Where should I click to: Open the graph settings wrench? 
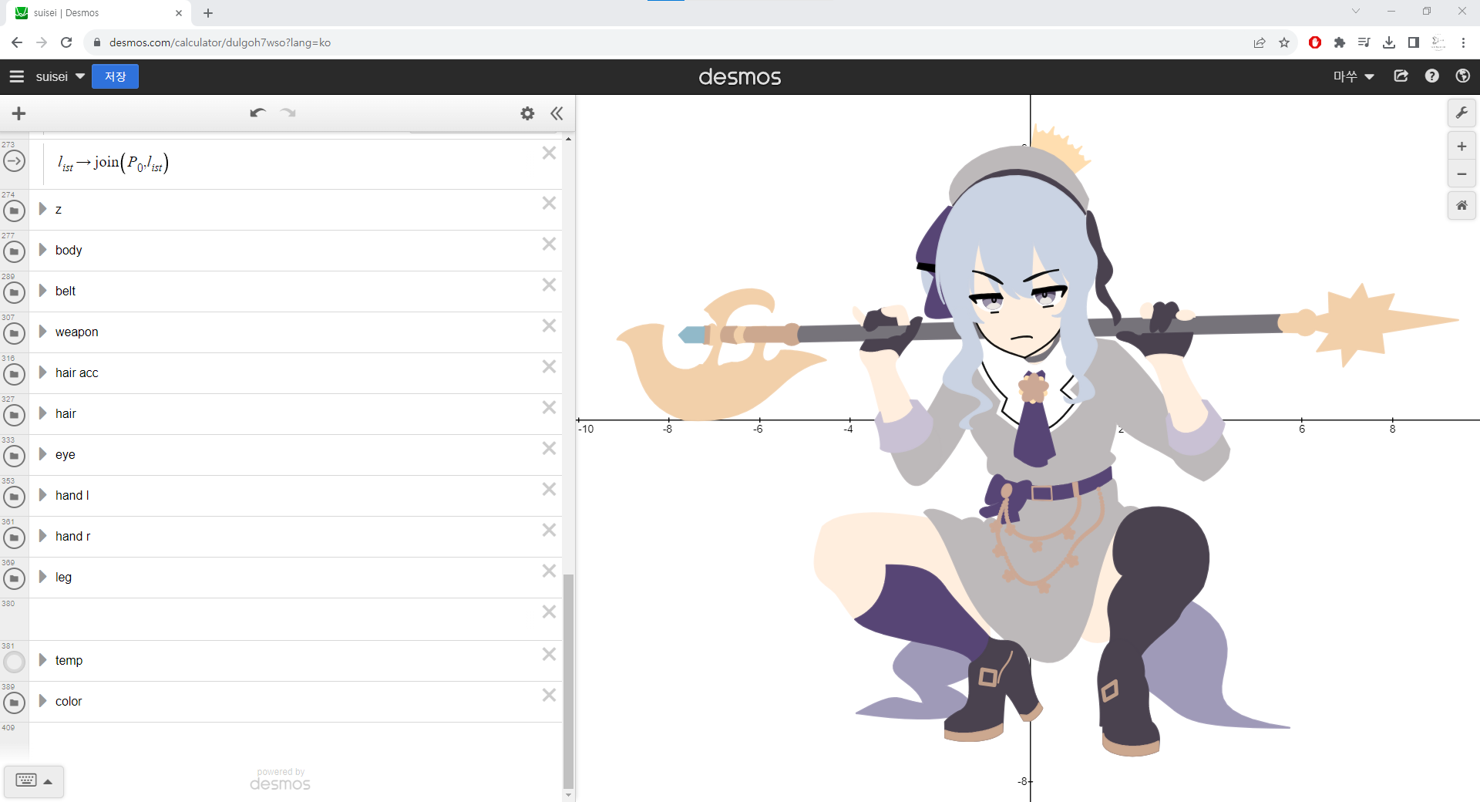(1461, 113)
